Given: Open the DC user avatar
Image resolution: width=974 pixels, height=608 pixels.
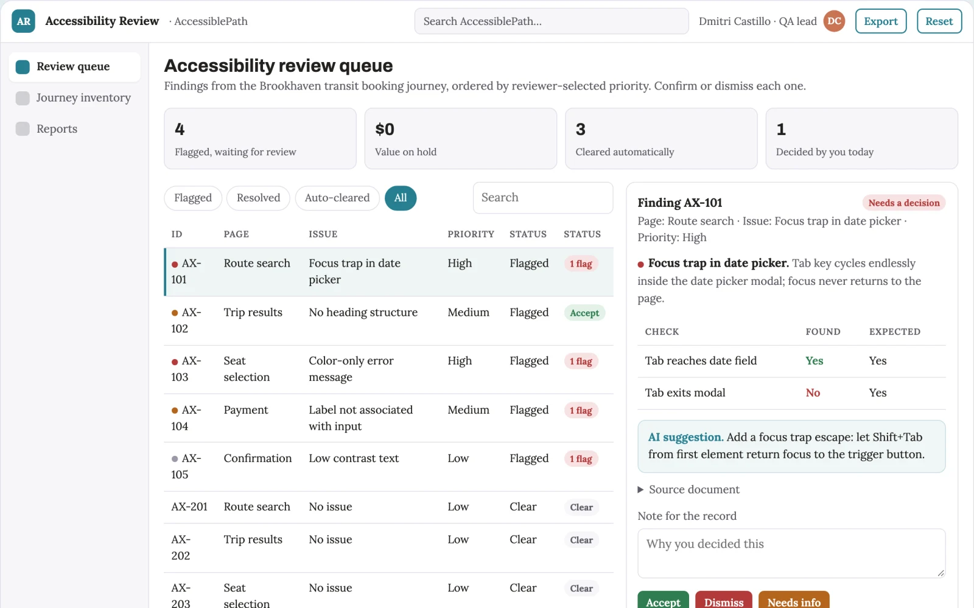Looking at the screenshot, I should point(834,21).
